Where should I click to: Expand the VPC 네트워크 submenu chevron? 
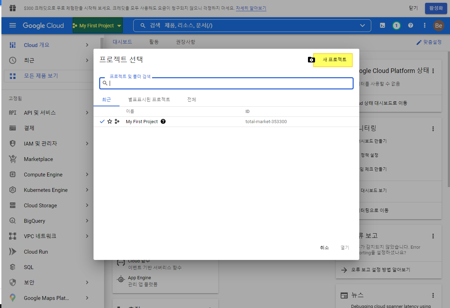click(x=87, y=236)
